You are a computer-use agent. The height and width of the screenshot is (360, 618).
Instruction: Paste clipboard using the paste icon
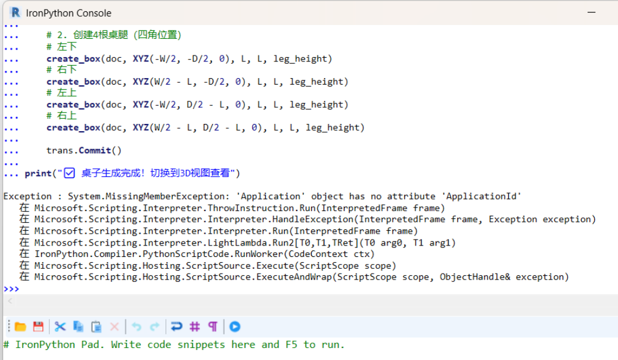click(96, 327)
